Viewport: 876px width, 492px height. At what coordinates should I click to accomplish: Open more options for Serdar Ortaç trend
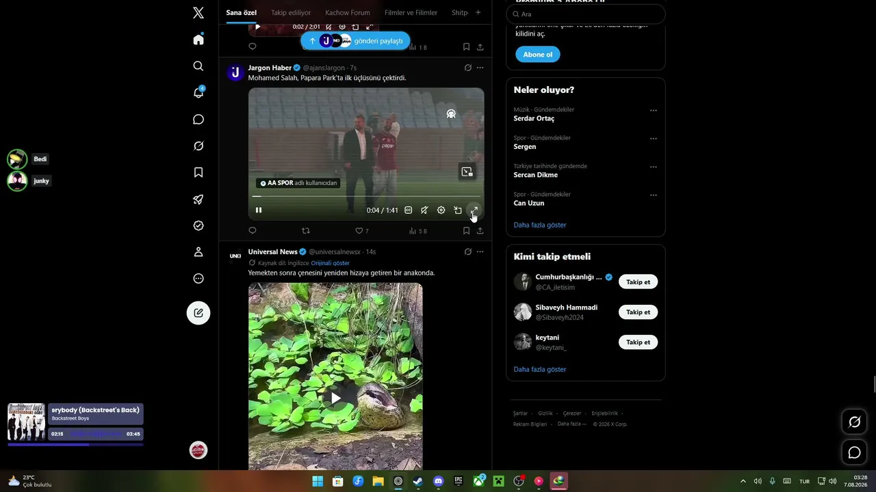click(x=654, y=110)
